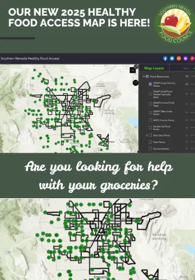The image size is (195, 280).
Task: Click the purple round share icon
Action: (186, 58)
